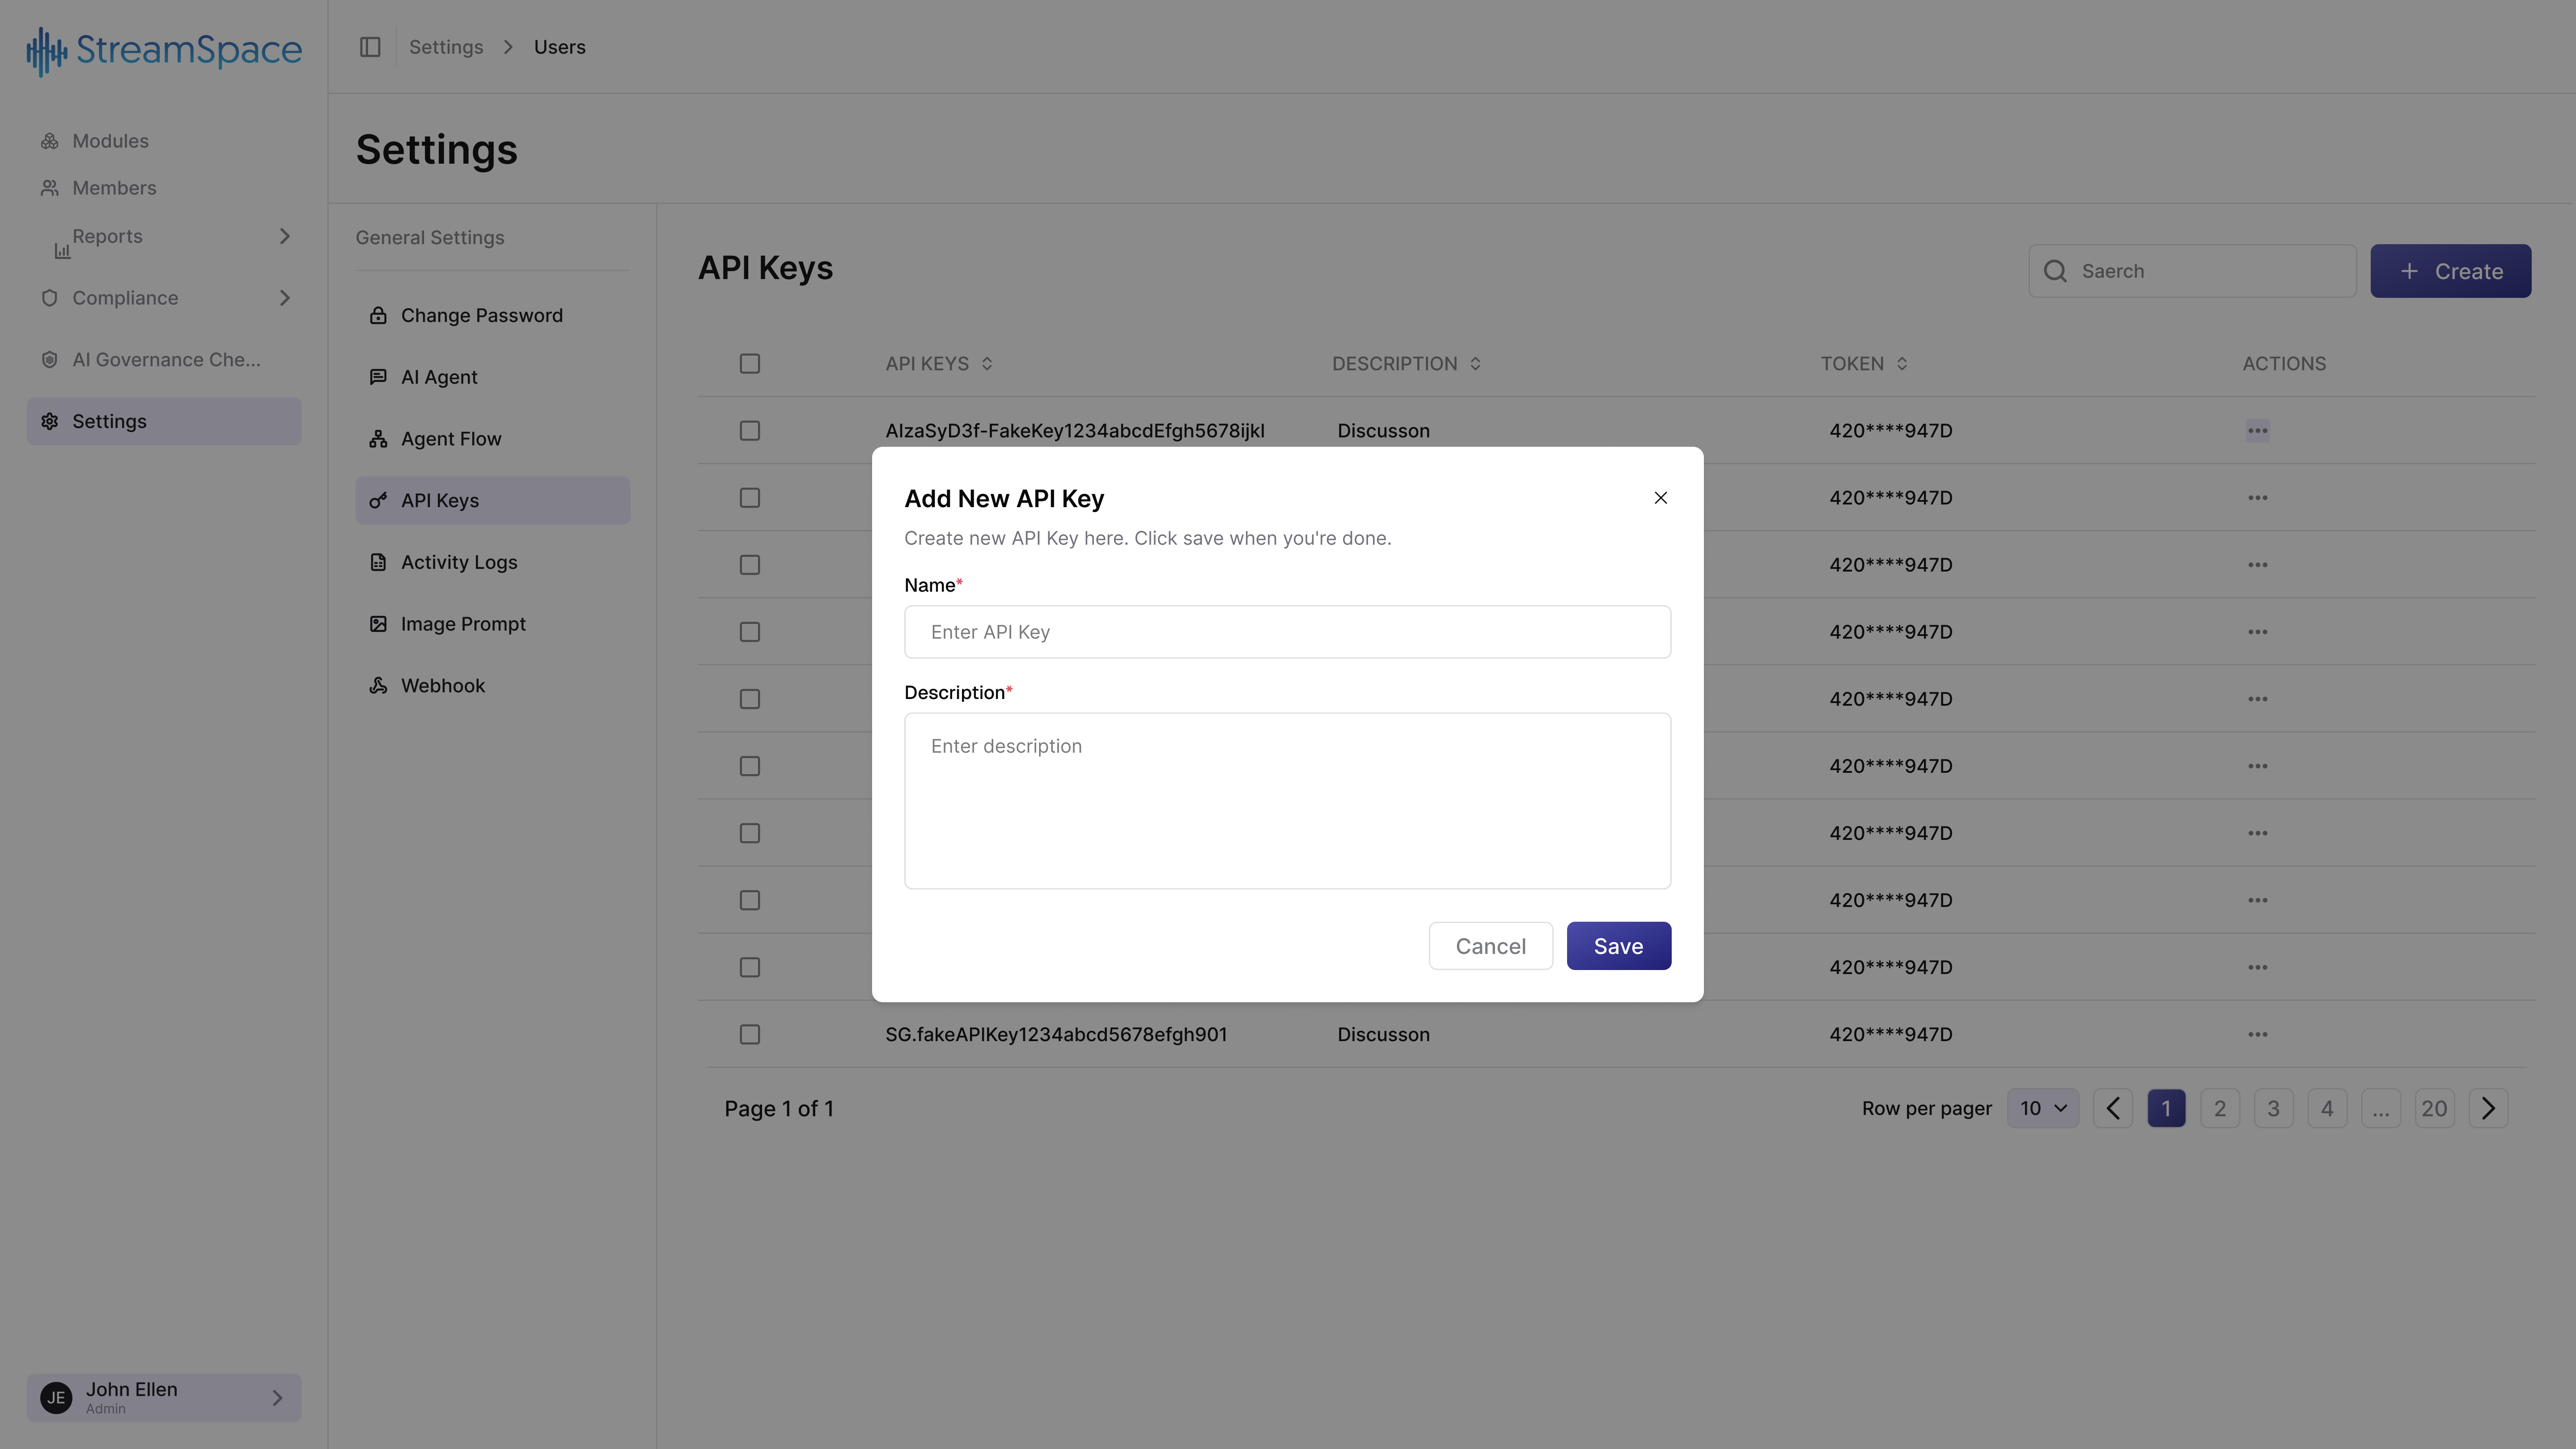Open actions menu for ninth row
Viewport: 2576px width, 1449px height.
point(2258,967)
